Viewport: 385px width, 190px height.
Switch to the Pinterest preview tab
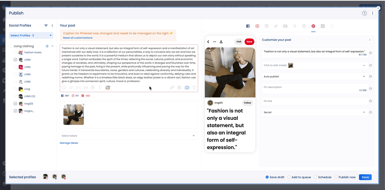pyautogui.click(x=313, y=26)
